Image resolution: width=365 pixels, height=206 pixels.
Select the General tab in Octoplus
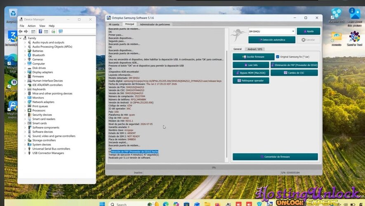click(x=238, y=49)
